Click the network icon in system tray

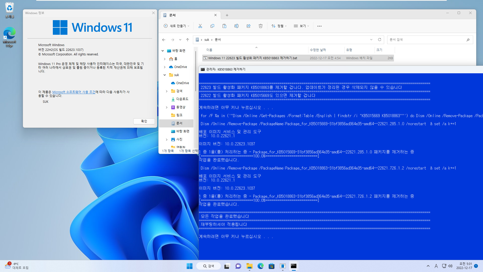click(x=444, y=266)
